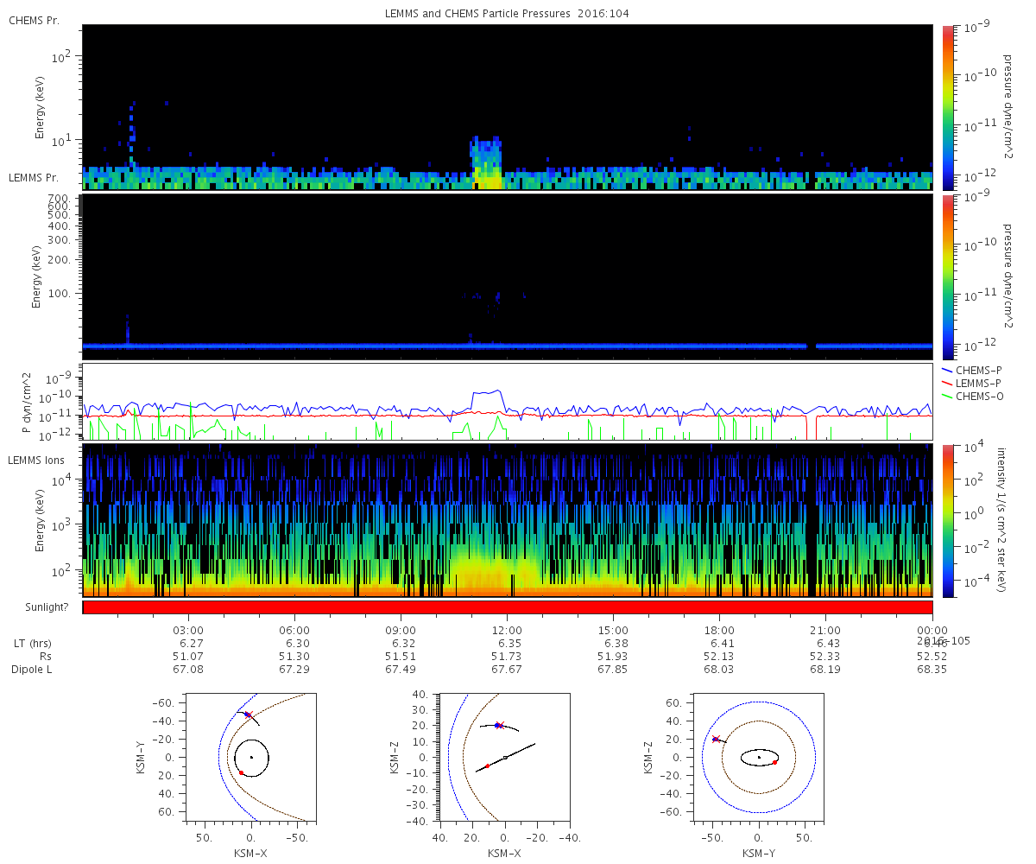Click the data gap in LEMMS pressure band
The width and height of the screenshot is (1036, 864).
812,346
